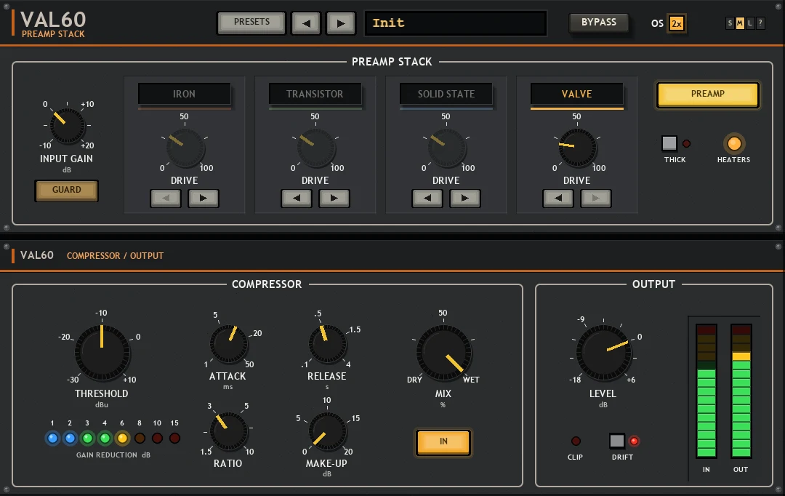Open the PRESETS menu
785x496 pixels.
tap(251, 23)
